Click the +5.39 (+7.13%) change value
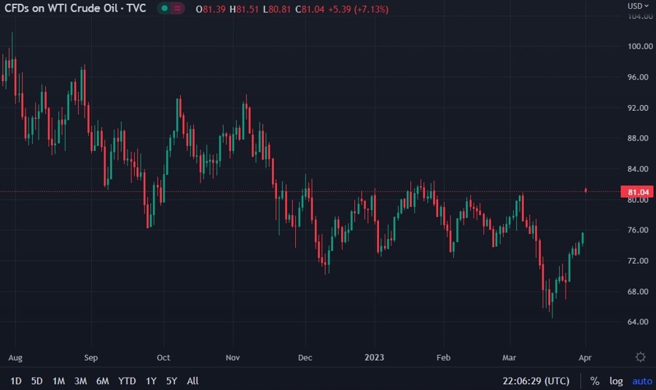This screenshot has width=656, height=390. [x=358, y=9]
